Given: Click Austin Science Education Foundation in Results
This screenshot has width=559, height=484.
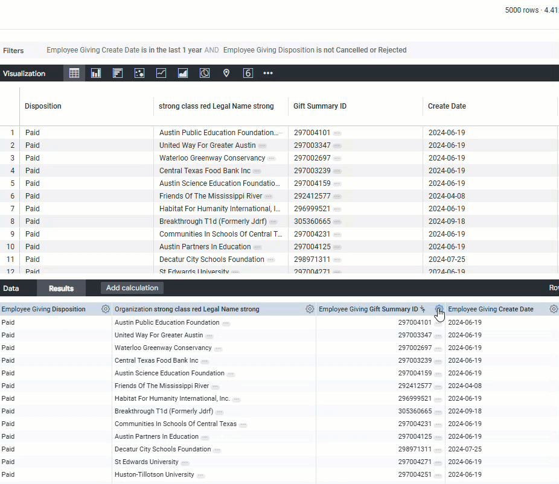Looking at the screenshot, I should click(170, 373).
